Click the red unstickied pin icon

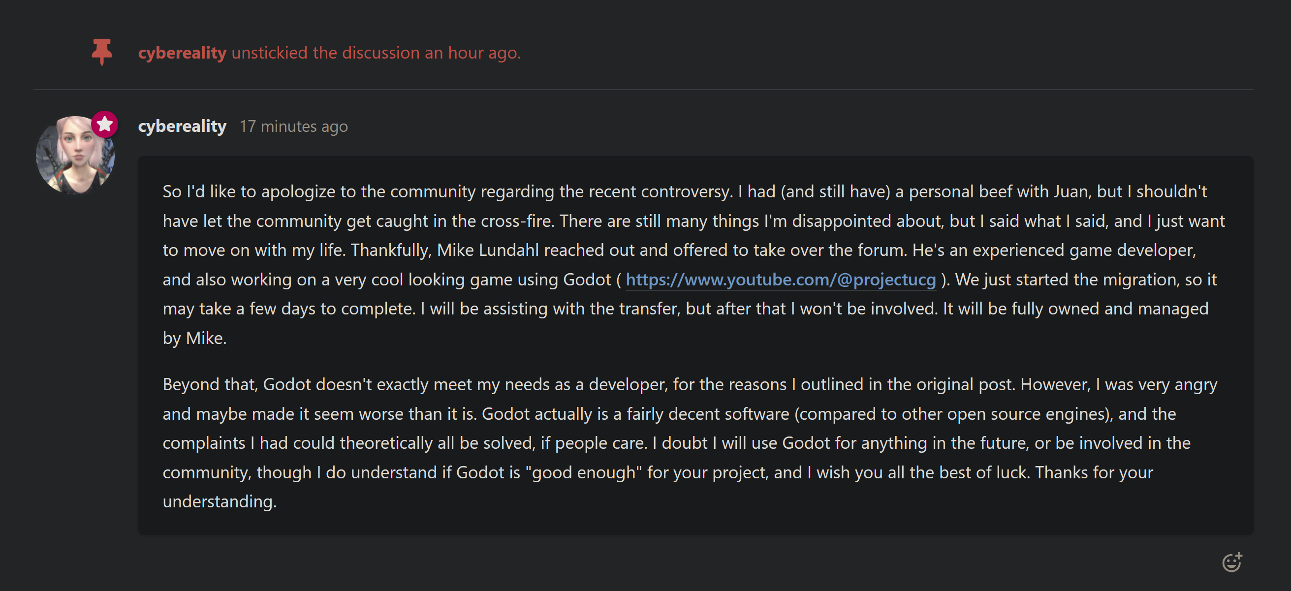[102, 52]
